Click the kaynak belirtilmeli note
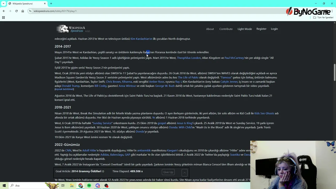The height and width of the screenshot is (189, 336). point(64,89)
